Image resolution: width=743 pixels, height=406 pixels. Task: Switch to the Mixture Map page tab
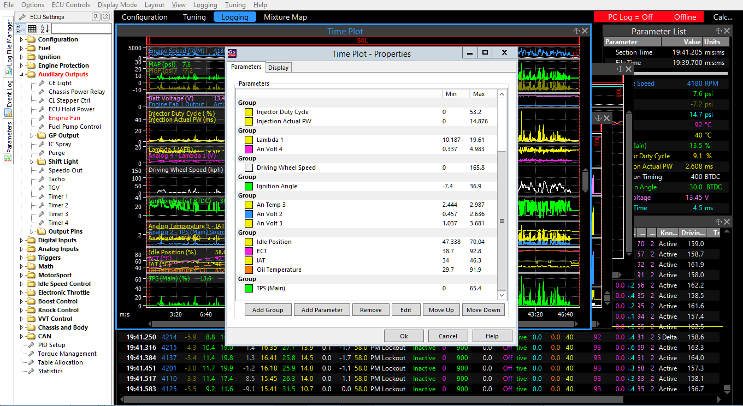click(285, 17)
